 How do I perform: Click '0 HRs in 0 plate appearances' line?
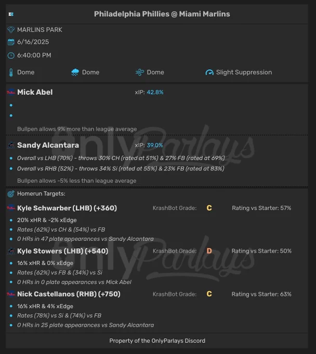[74, 282]
